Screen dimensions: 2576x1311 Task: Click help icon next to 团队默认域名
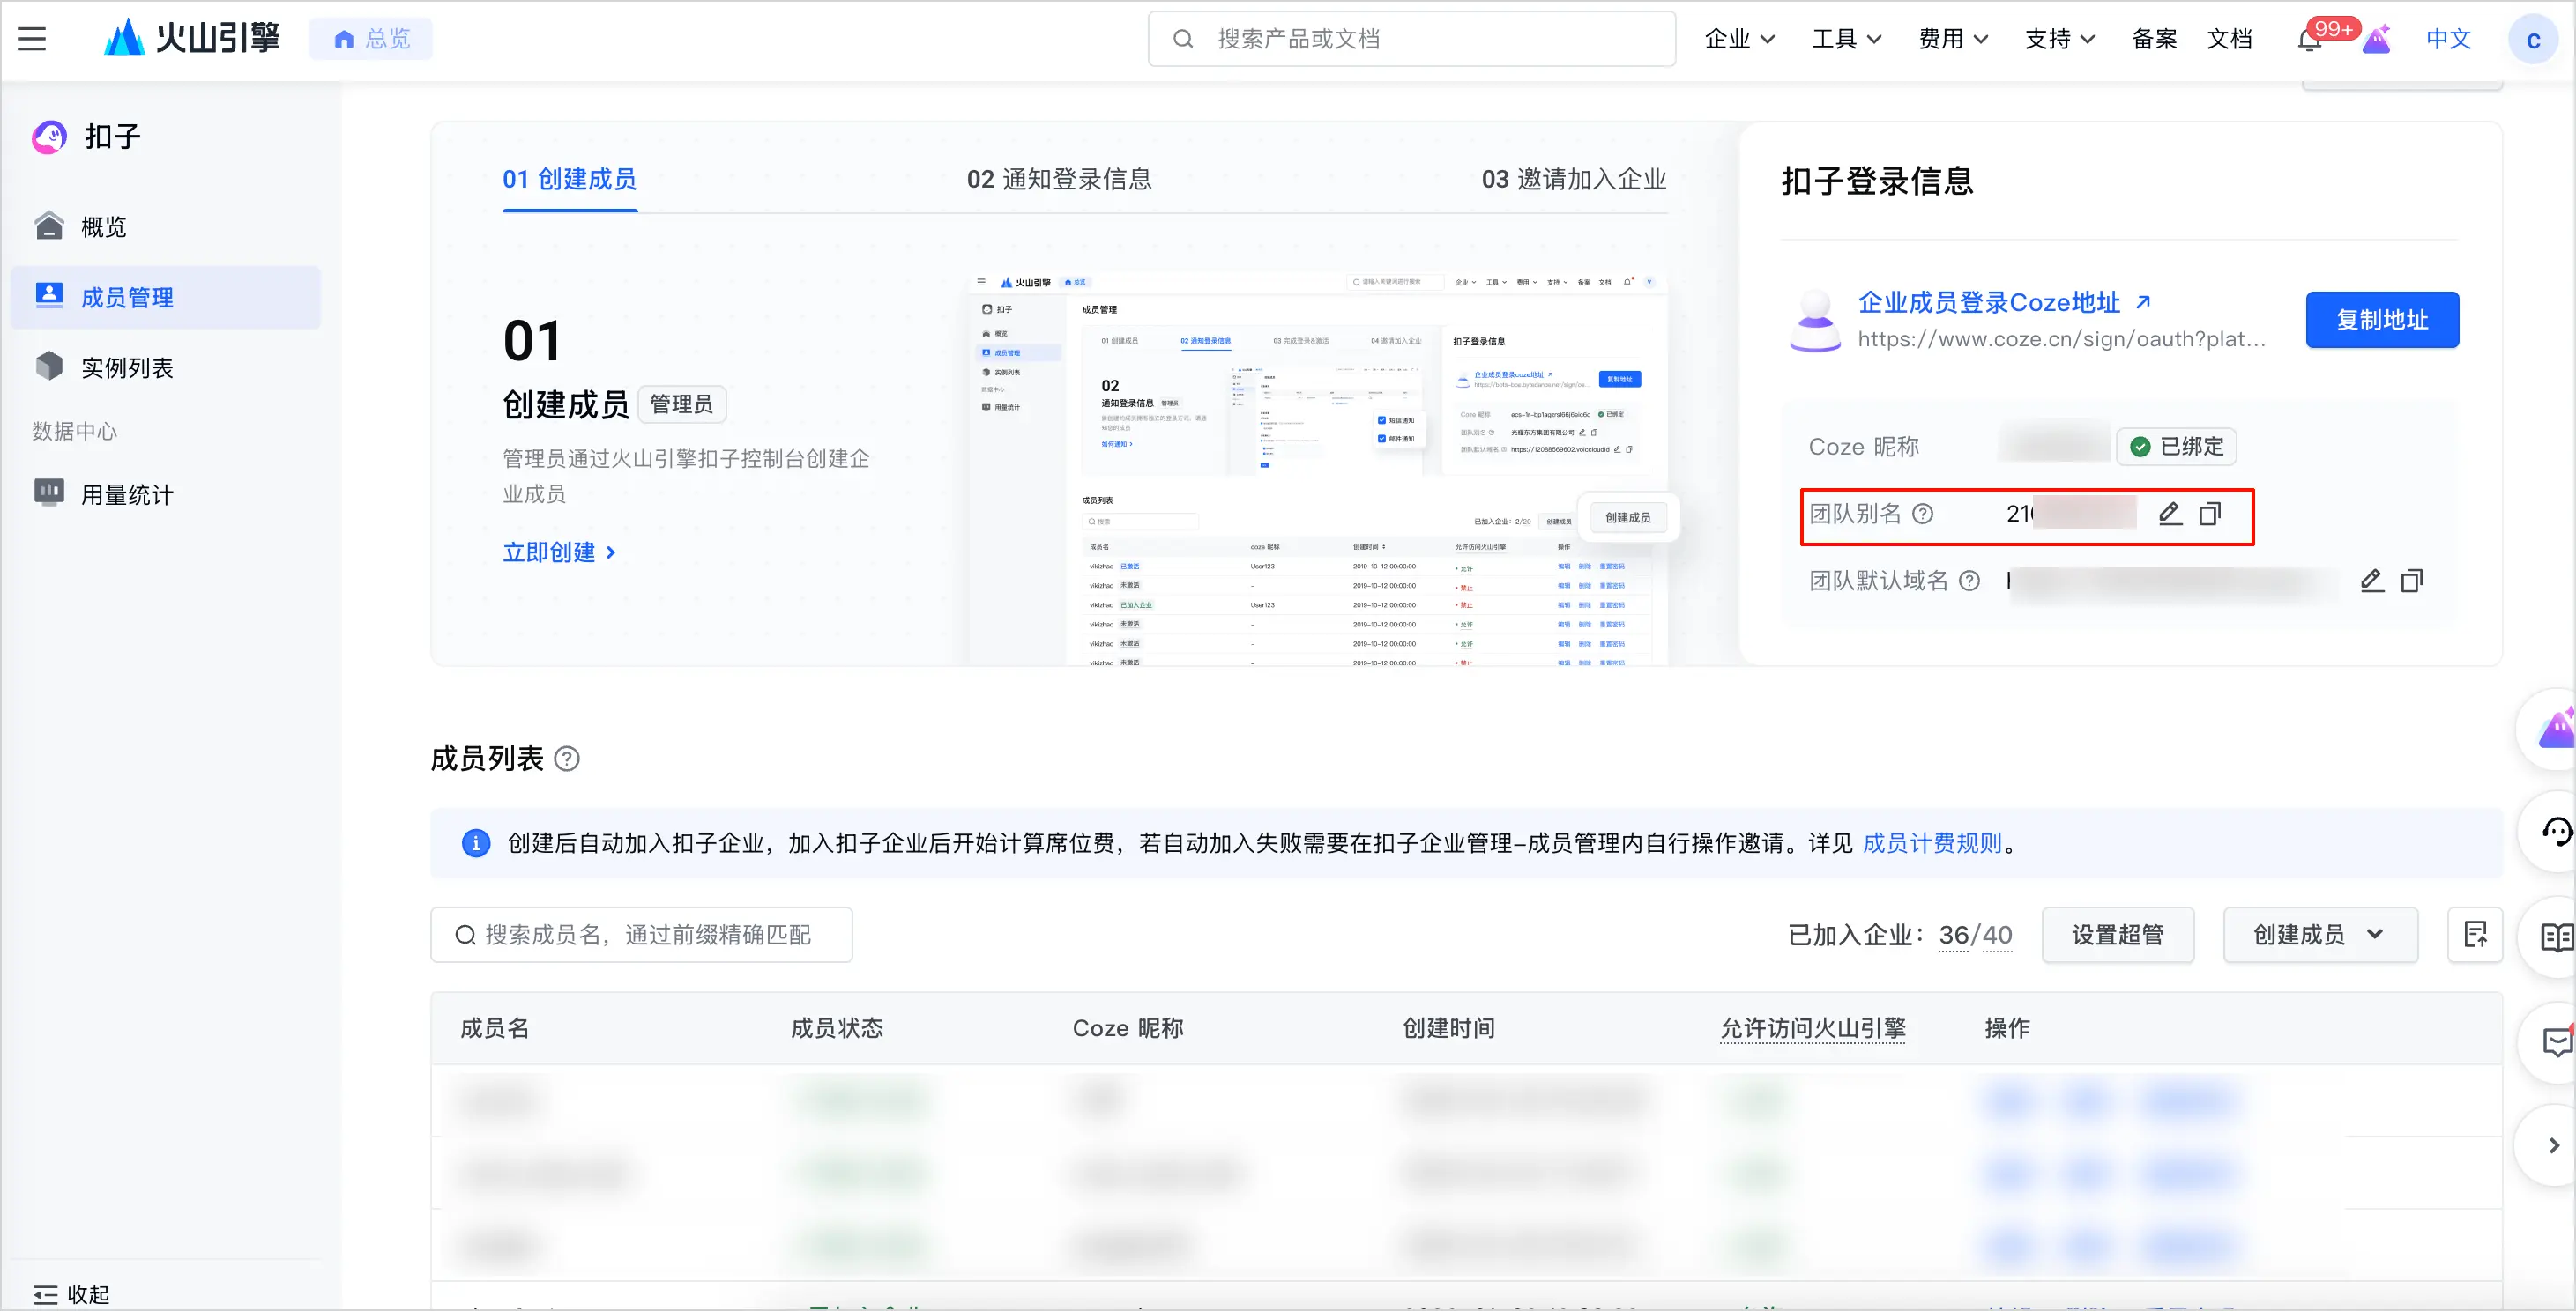[1969, 581]
